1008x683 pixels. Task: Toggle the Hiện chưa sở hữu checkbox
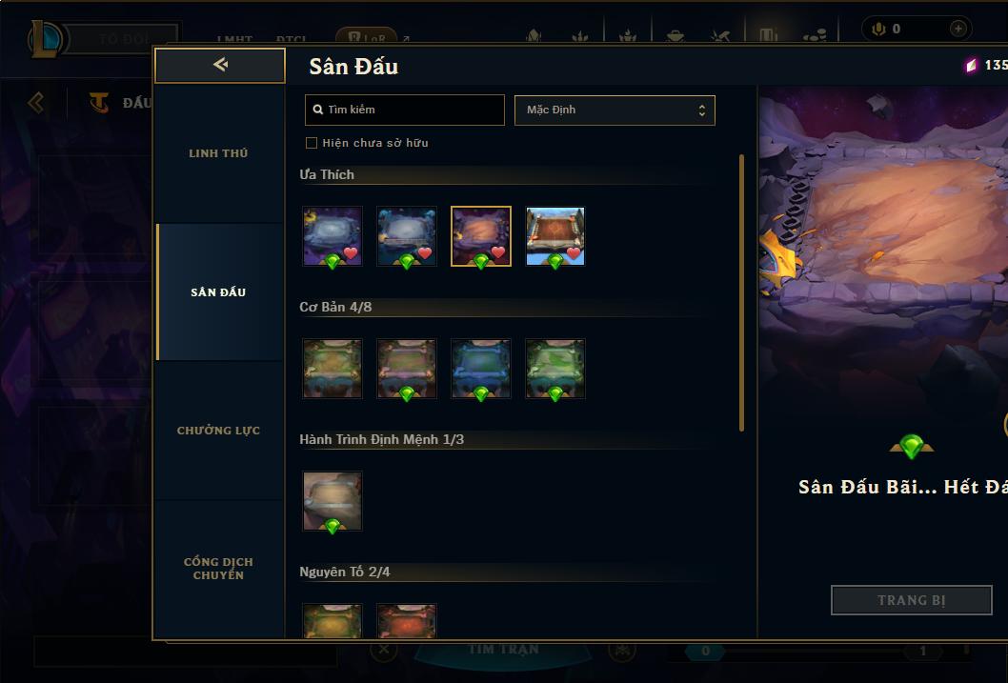pos(312,143)
